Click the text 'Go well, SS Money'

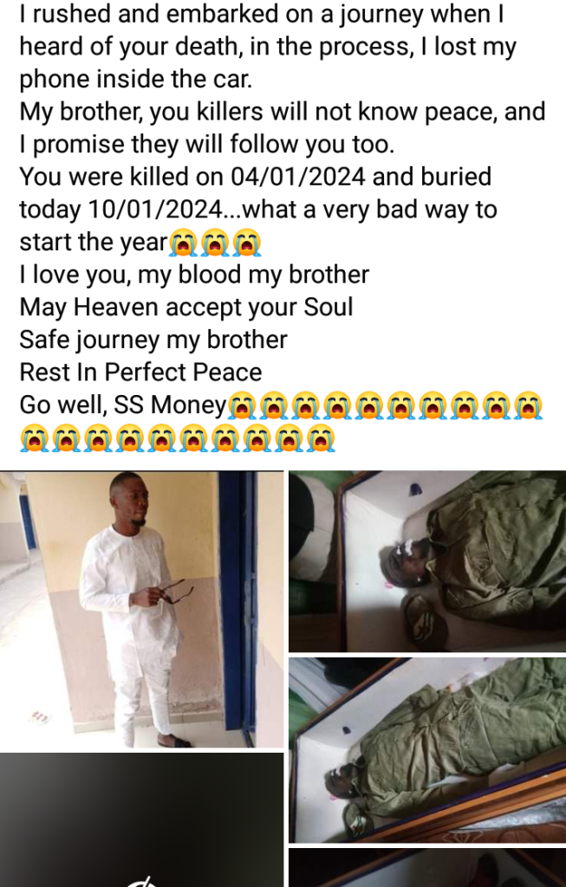[x=123, y=405]
